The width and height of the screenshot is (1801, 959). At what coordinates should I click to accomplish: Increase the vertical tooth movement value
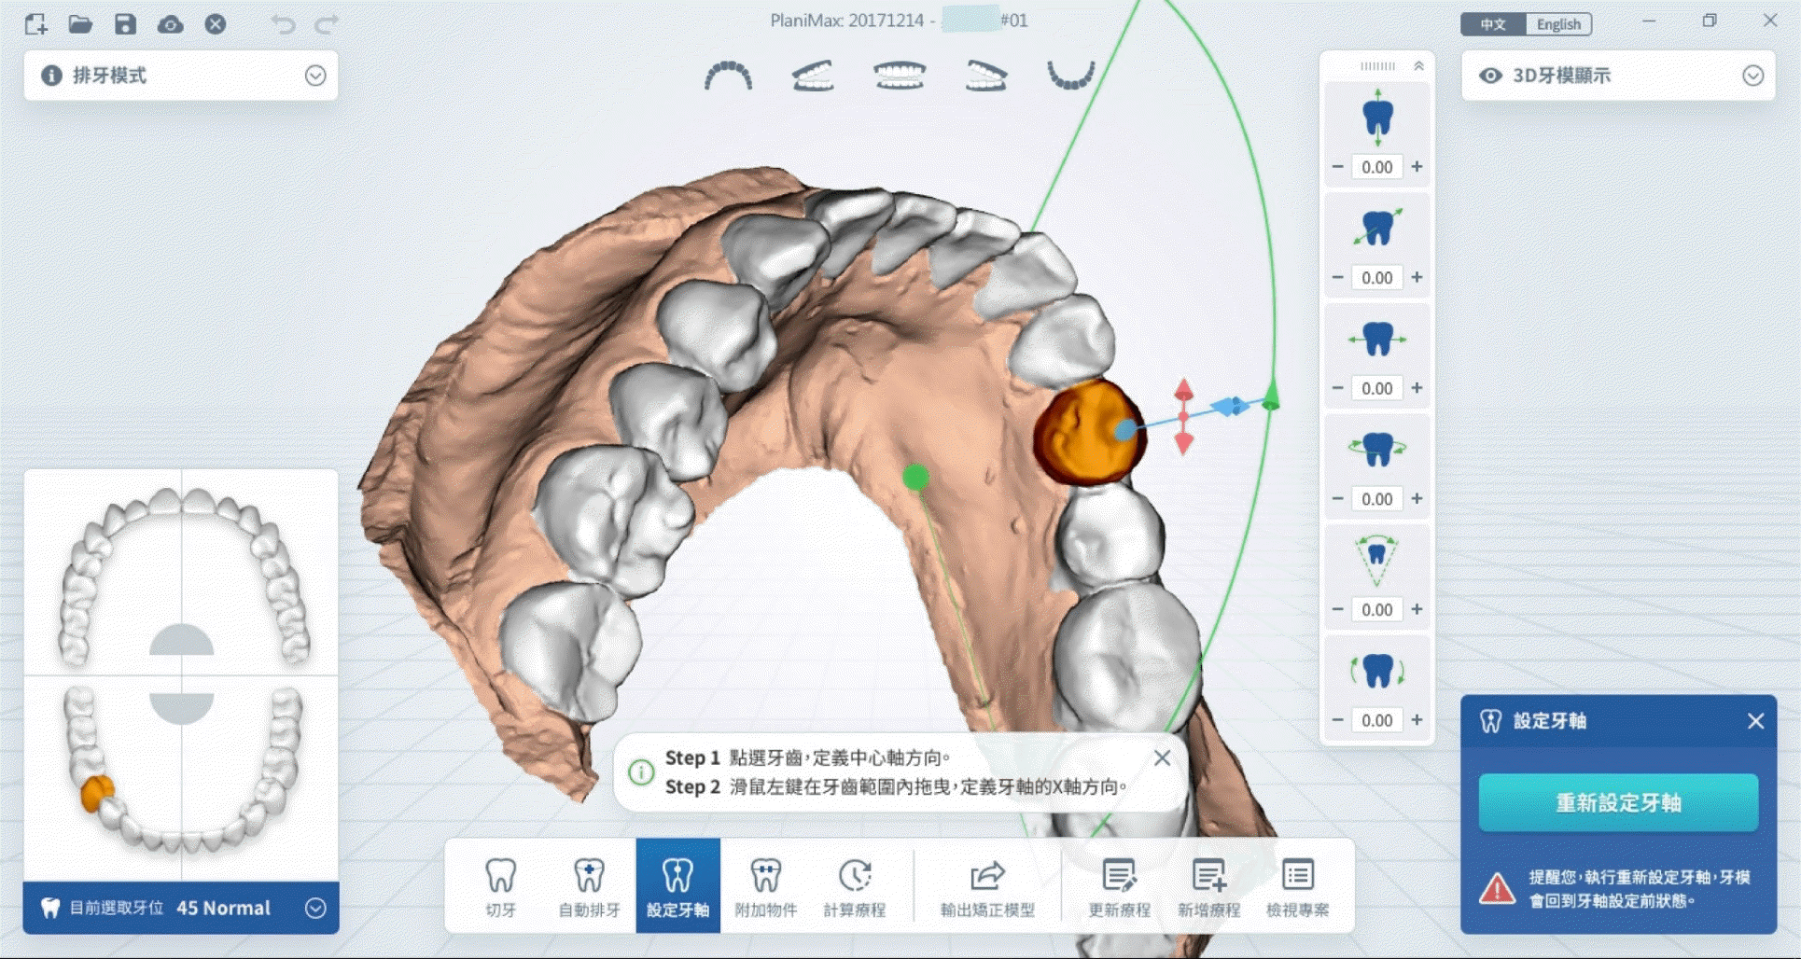pos(1417,167)
